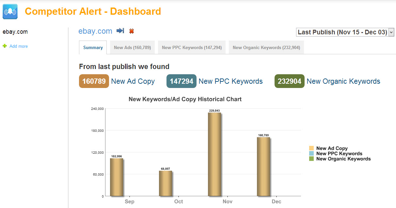This screenshot has width=396, height=208.
Task: Open the New Organic Keywords summary link
Action: pyautogui.click(x=343, y=81)
